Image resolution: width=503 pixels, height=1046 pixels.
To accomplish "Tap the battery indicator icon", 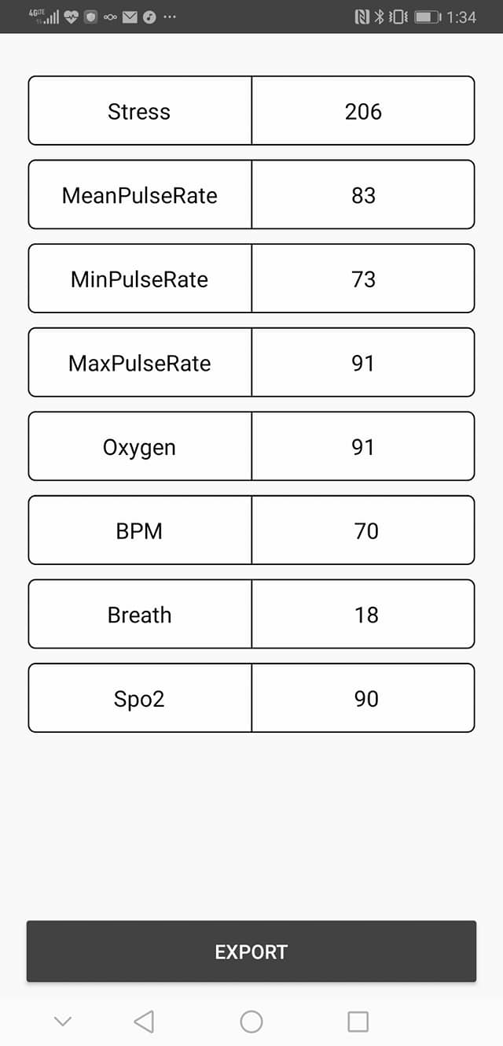I will pyautogui.click(x=428, y=17).
